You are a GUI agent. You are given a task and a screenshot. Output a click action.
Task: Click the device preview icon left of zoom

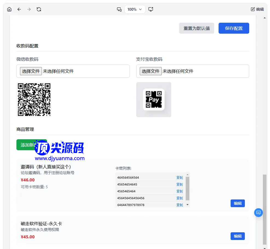pyautogui.click(x=119, y=9)
